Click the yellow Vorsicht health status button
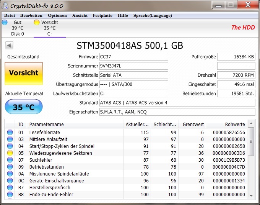Image resolution: width=260 pixels, height=205 pixels. click(24, 74)
